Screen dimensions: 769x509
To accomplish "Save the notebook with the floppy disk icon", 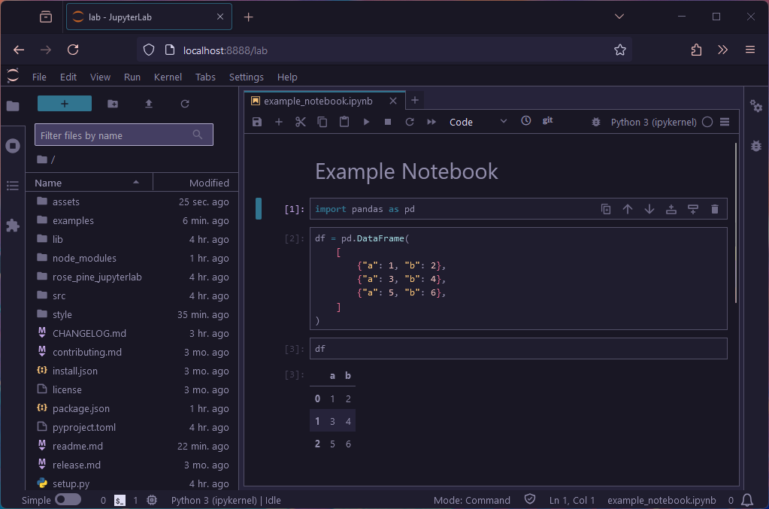I will point(257,122).
